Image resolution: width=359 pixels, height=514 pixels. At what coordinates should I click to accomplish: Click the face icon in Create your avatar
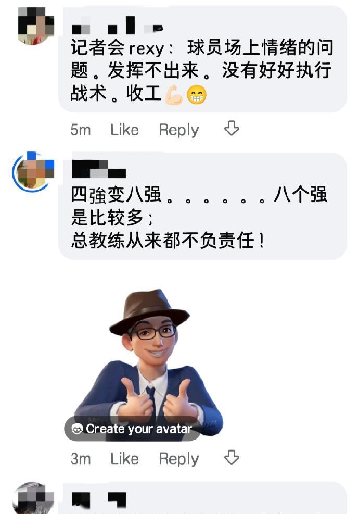pyautogui.click(x=77, y=429)
